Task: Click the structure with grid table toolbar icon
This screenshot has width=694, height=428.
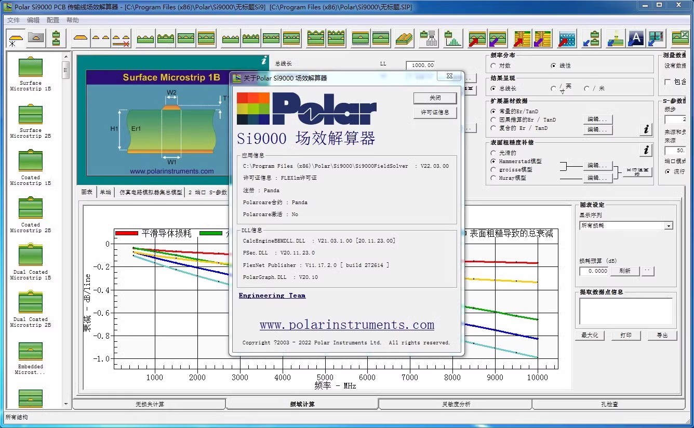Action: 429,38
